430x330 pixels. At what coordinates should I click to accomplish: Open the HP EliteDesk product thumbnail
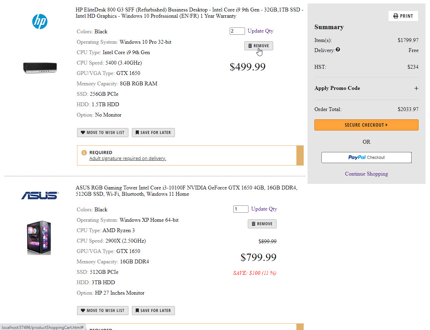tap(40, 67)
